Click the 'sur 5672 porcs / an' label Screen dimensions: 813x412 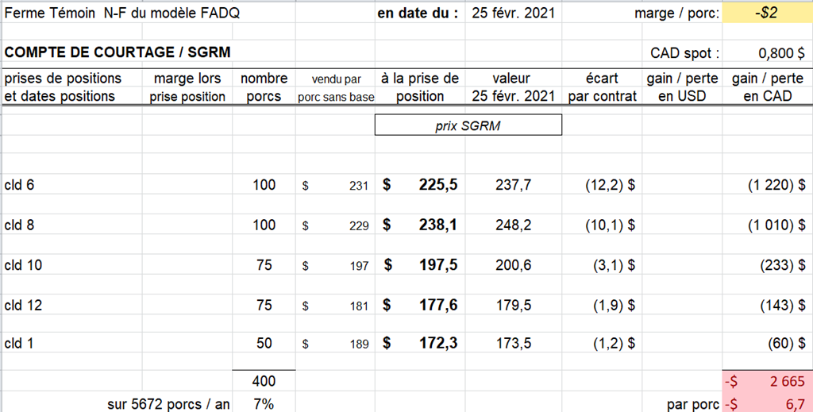tap(168, 404)
